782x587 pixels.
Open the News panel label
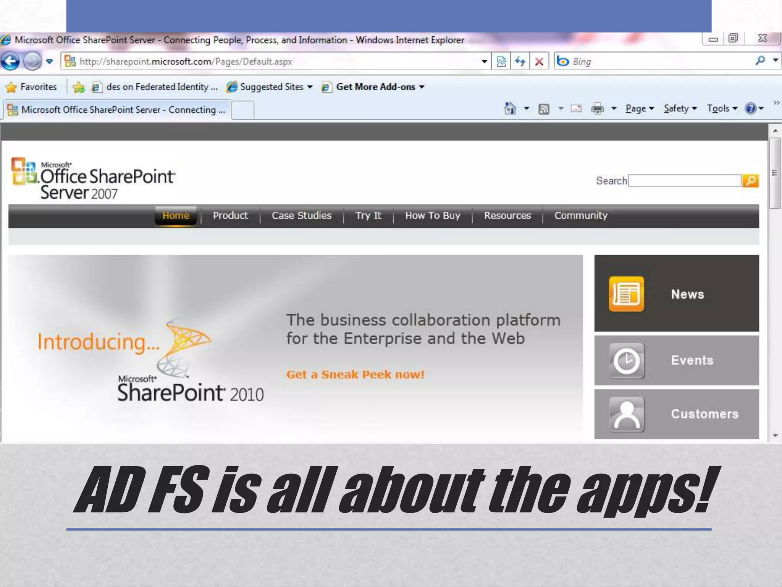pyautogui.click(x=687, y=294)
